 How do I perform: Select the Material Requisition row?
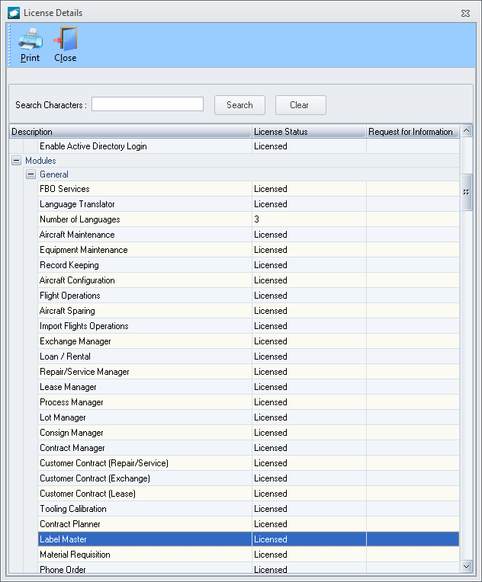249,554
